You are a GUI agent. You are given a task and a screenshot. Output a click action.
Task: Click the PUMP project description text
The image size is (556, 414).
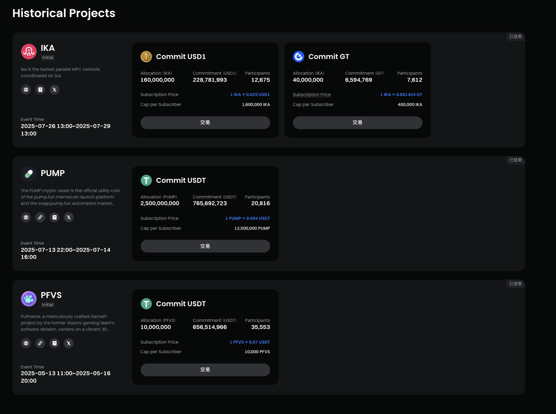tap(70, 197)
